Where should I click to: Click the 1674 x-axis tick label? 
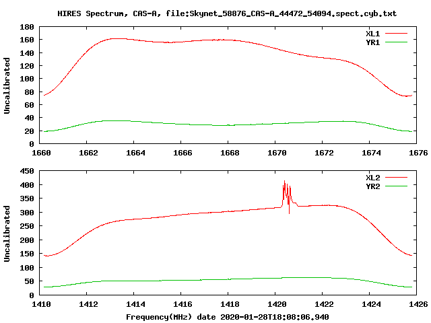click(371, 153)
